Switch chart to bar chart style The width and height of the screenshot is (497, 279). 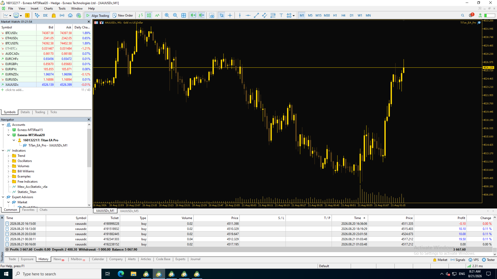pos(141,16)
